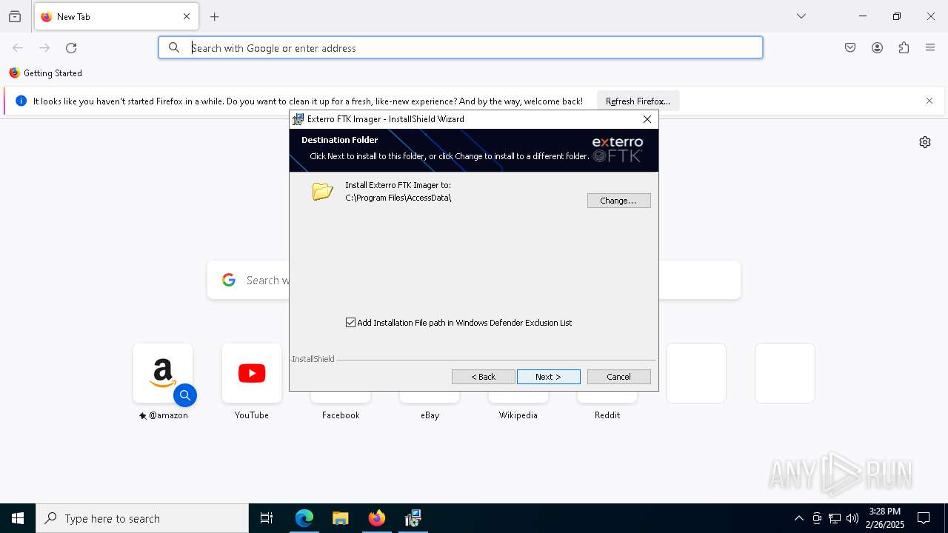948x533 pixels.
Task: Click the Facebook shortcut label
Action: point(341,415)
